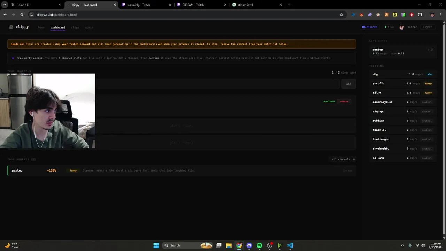The width and height of the screenshot is (446, 251).
Task: Open the weather widget on taskbar
Action: click(11, 245)
